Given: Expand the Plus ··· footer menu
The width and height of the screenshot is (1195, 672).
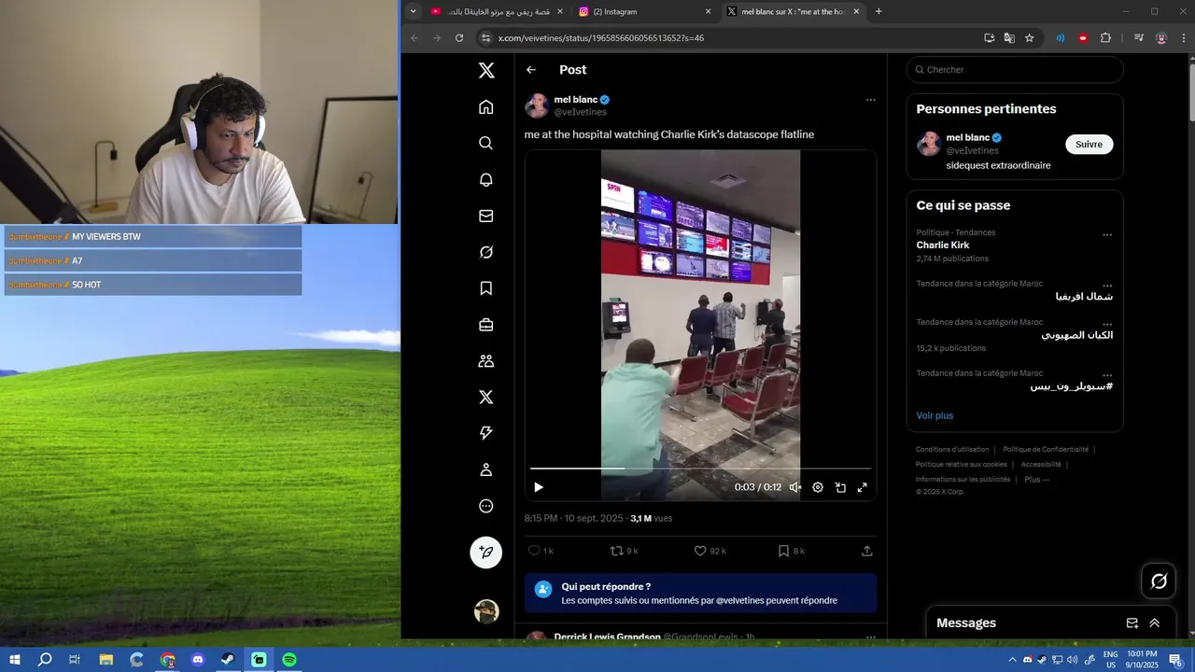Looking at the screenshot, I should tap(1036, 479).
